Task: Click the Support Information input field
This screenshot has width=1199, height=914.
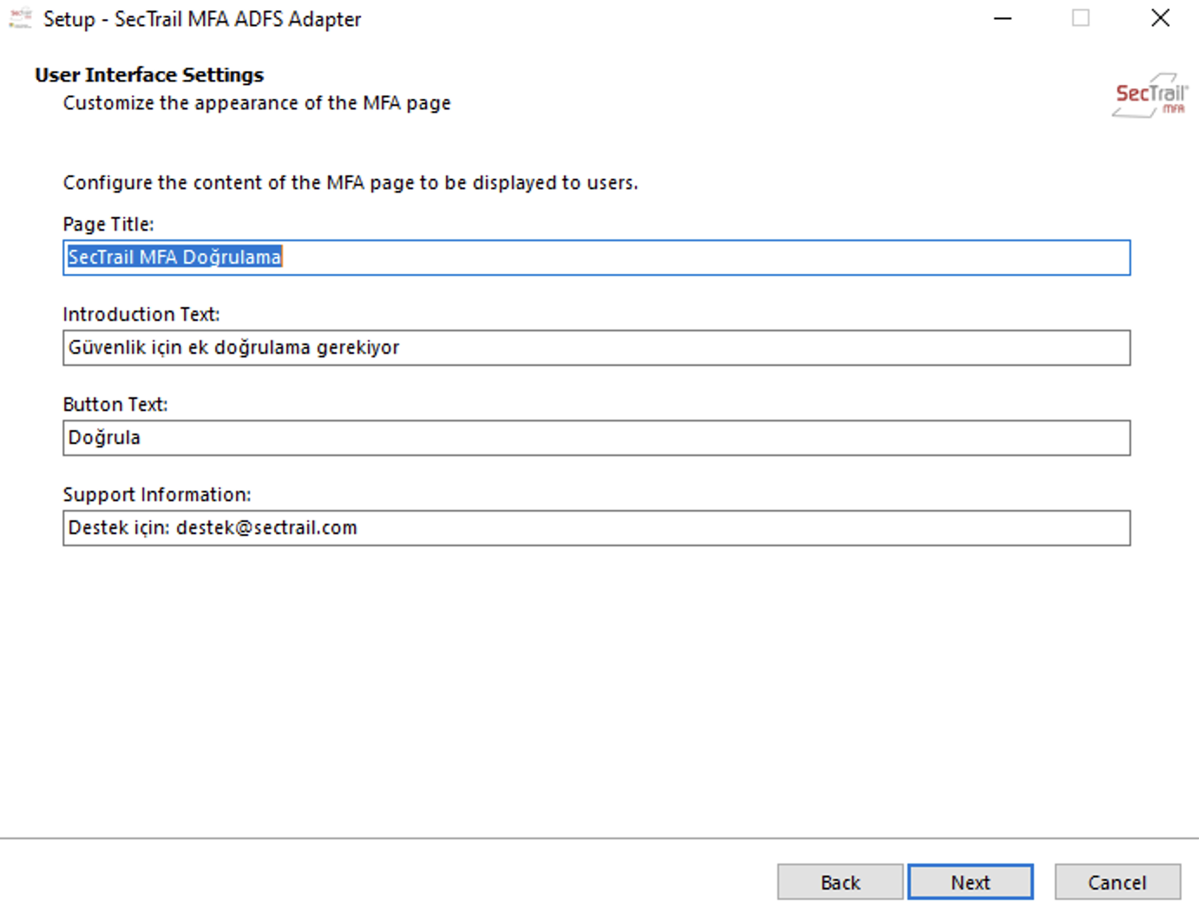Action: tap(596, 528)
